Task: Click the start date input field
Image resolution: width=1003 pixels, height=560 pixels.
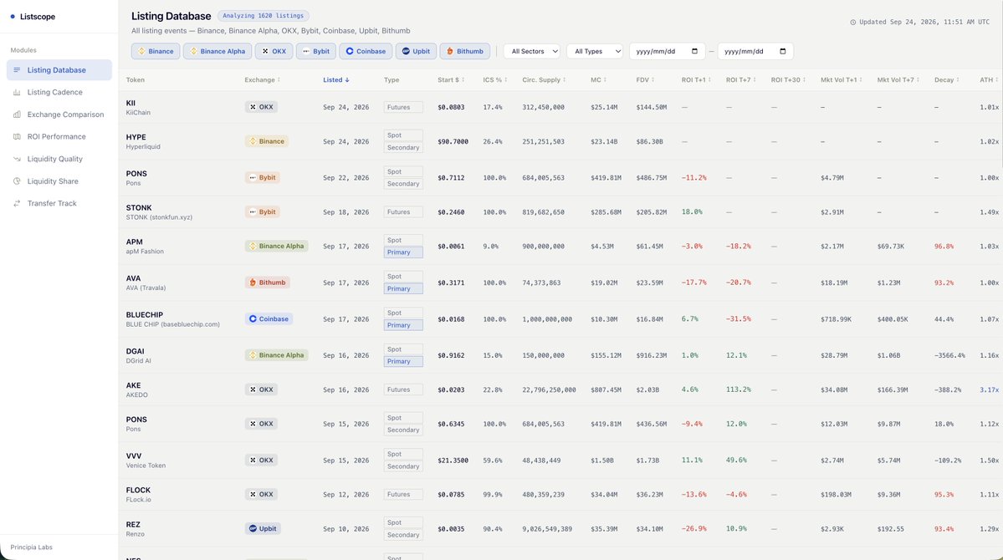Action: (668, 51)
